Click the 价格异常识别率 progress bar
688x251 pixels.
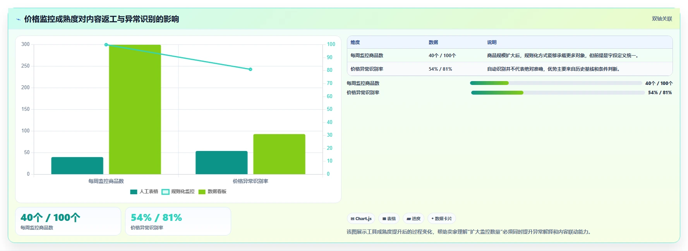tap(558, 93)
